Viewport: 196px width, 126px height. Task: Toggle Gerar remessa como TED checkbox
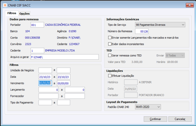(110, 55)
